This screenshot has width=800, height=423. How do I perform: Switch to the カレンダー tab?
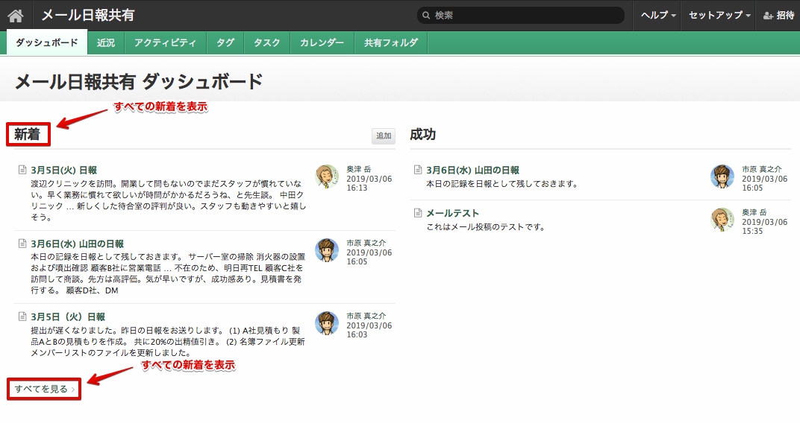tap(322, 42)
